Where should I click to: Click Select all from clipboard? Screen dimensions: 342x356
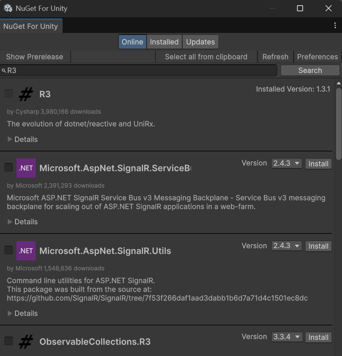(206, 57)
